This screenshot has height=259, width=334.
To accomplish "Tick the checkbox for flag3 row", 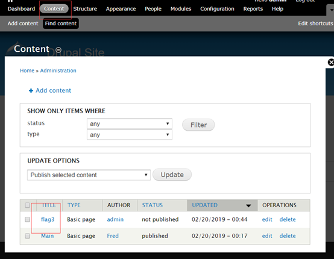I will click(28, 219).
